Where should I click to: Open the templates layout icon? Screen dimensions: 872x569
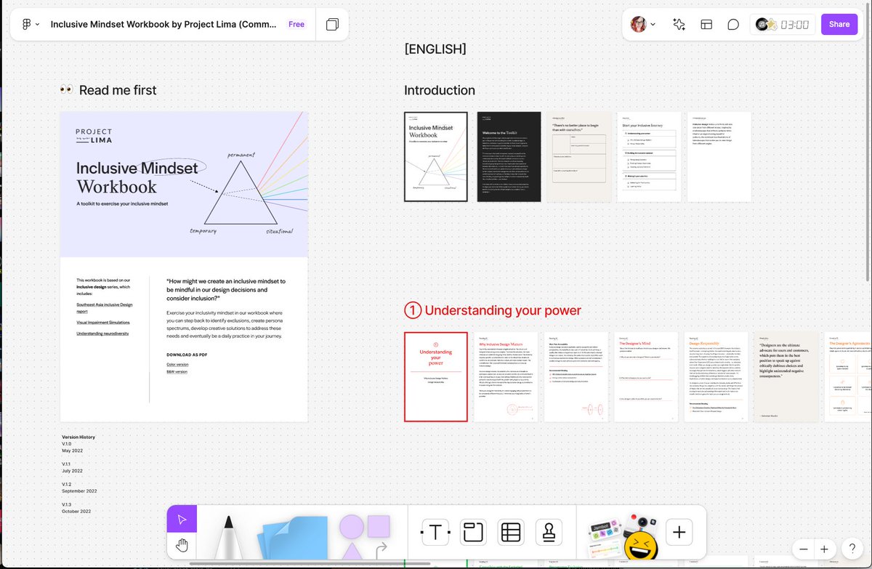click(x=706, y=24)
